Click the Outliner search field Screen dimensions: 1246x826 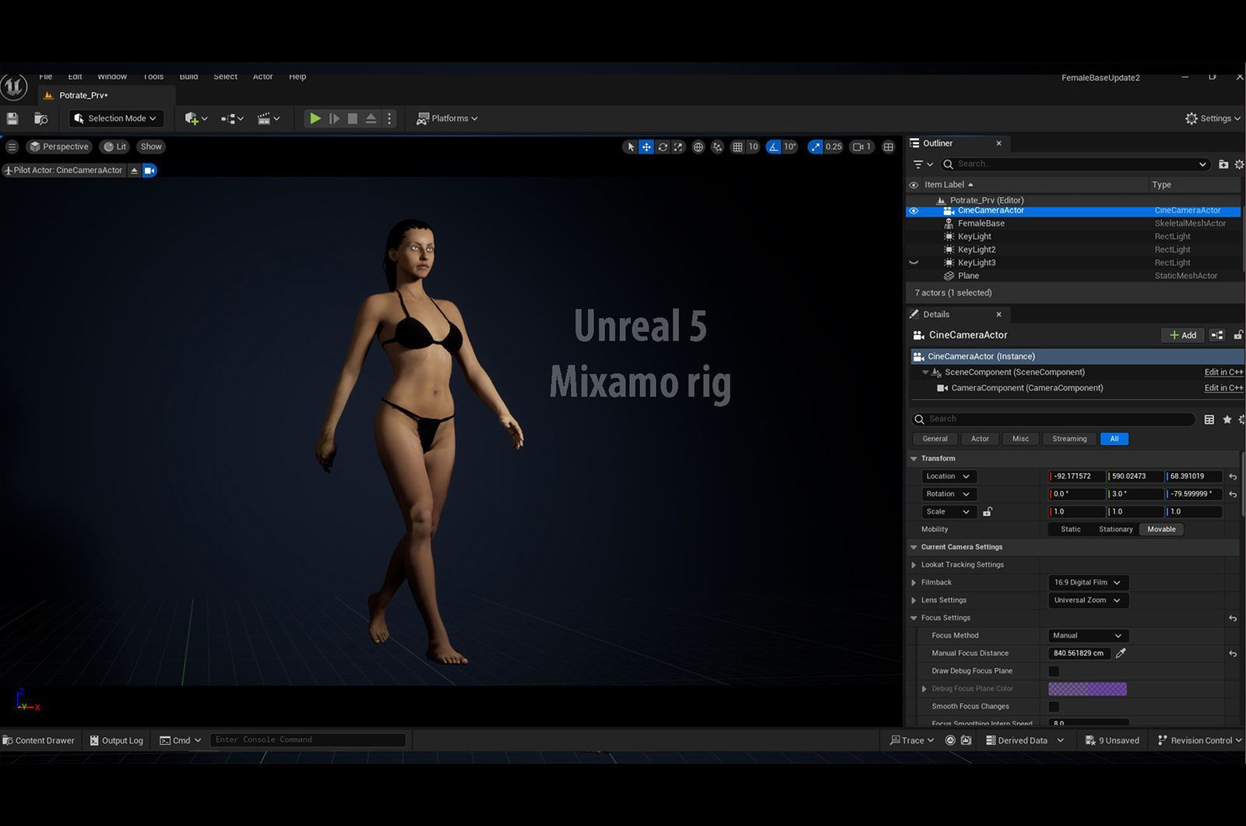[x=1075, y=164]
